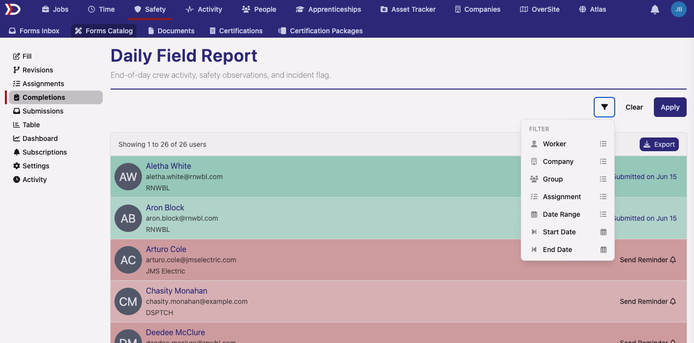Select Date Range filter option
The width and height of the screenshot is (694, 343).
point(568,214)
